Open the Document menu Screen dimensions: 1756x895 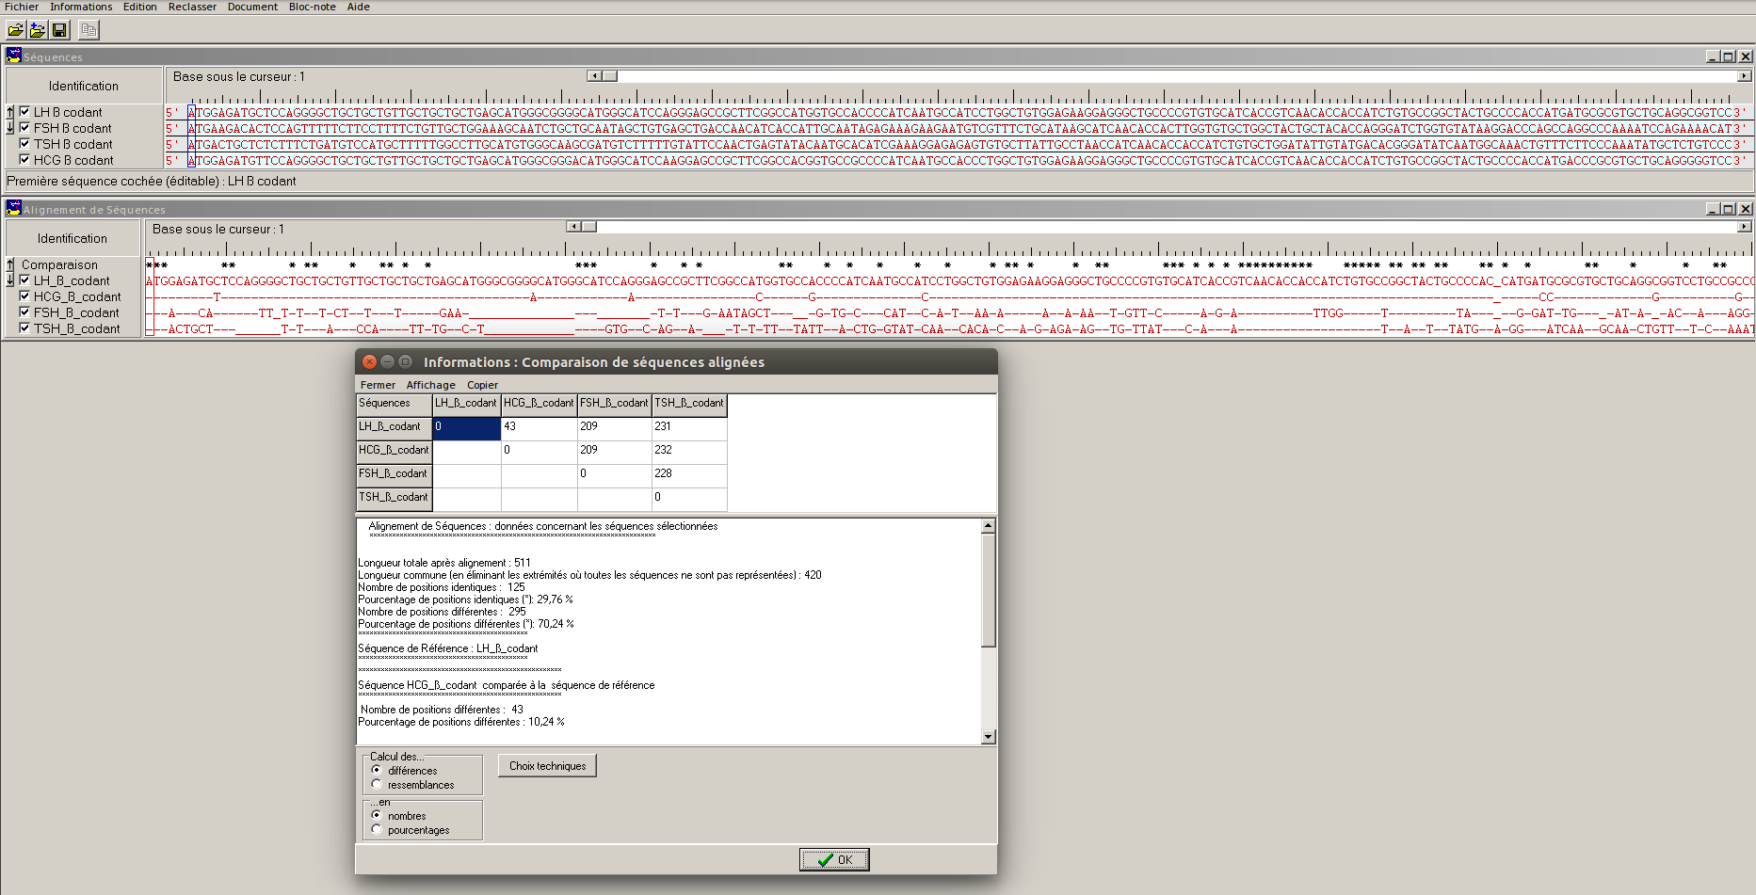pyautogui.click(x=252, y=7)
